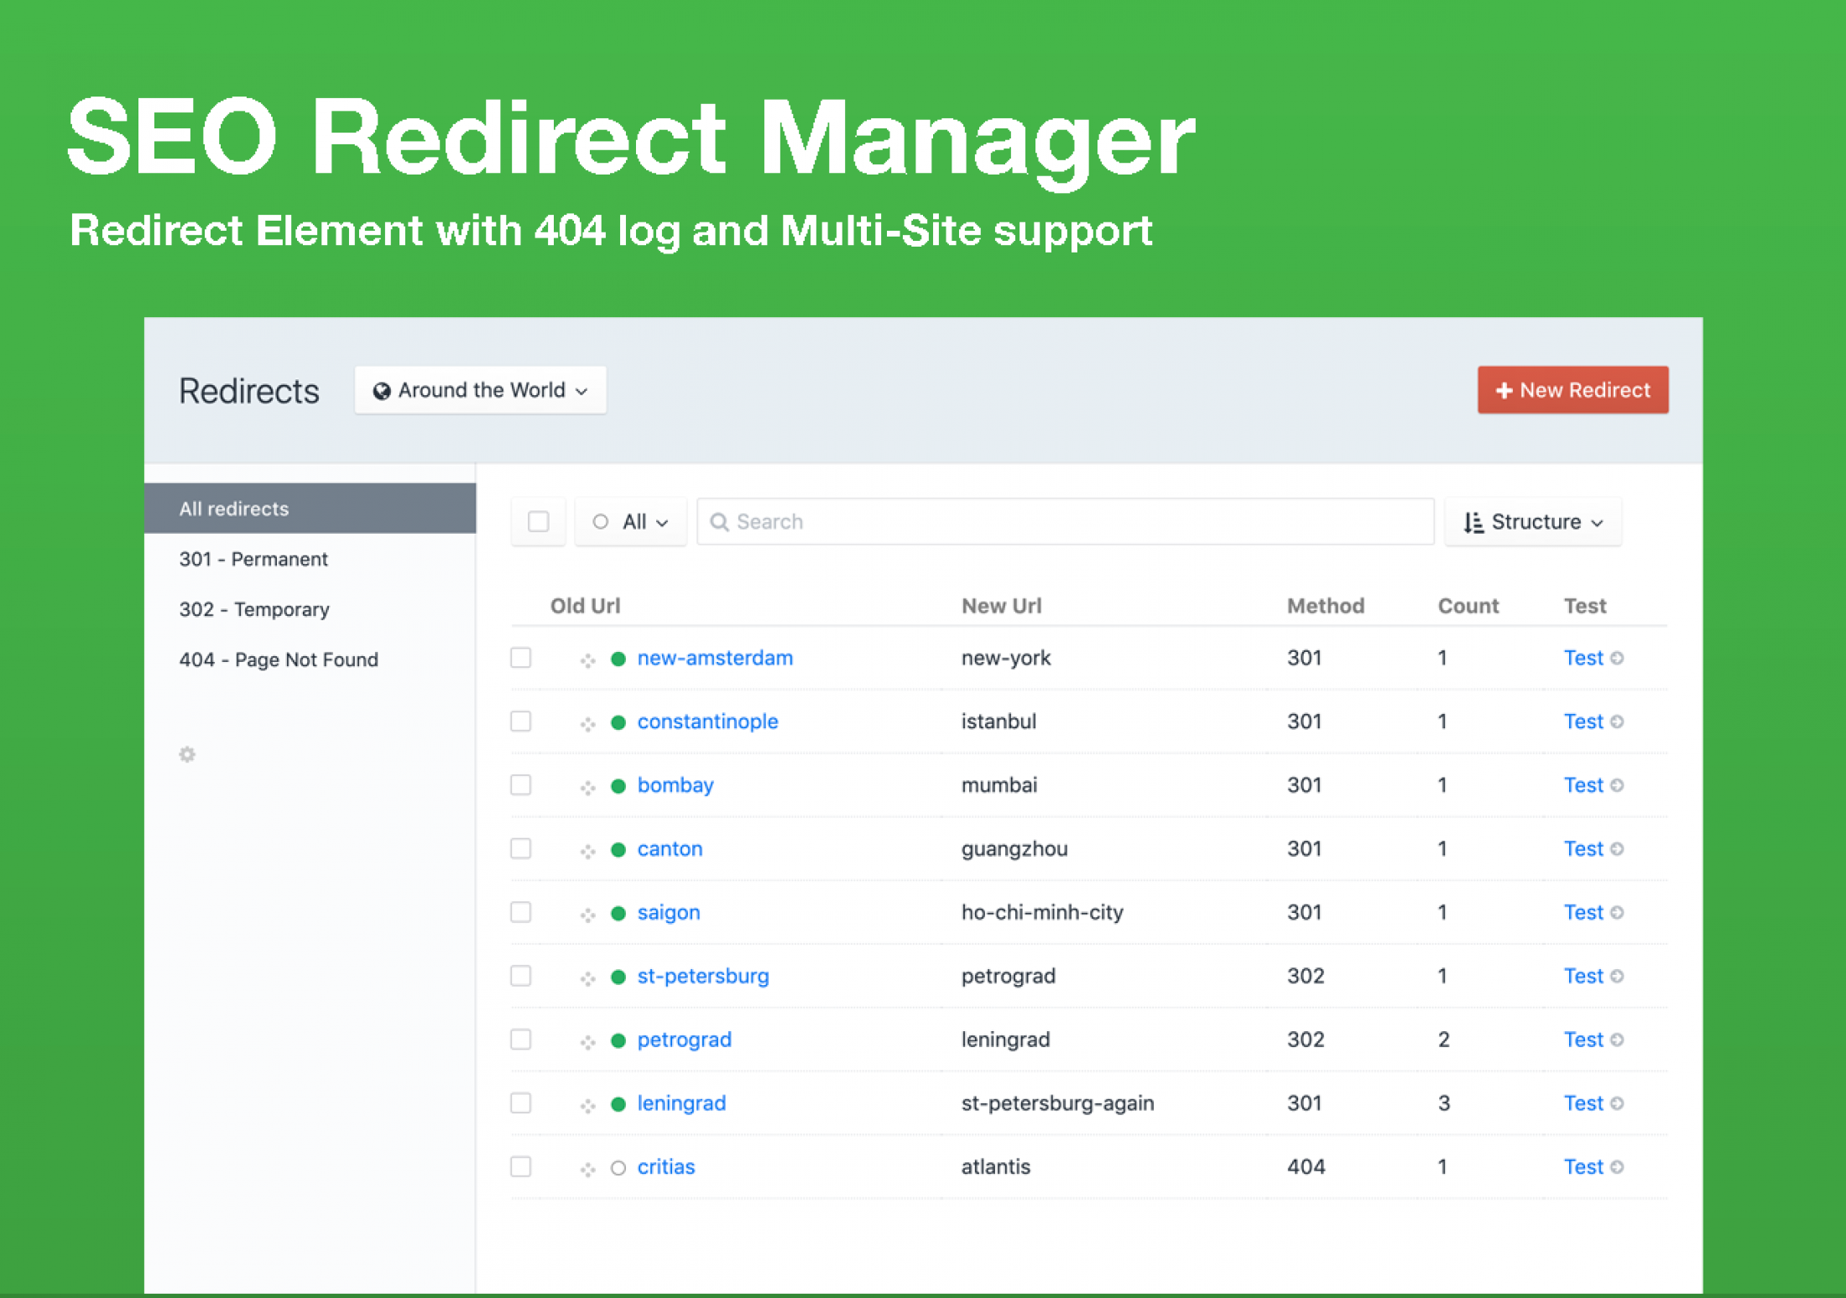The height and width of the screenshot is (1298, 1846).
Task: Click the plus icon on New Redirect button
Action: point(1504,389)
